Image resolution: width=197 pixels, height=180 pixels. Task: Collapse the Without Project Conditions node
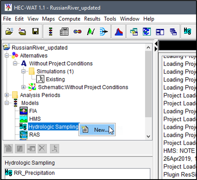click(x=15, y=63)
